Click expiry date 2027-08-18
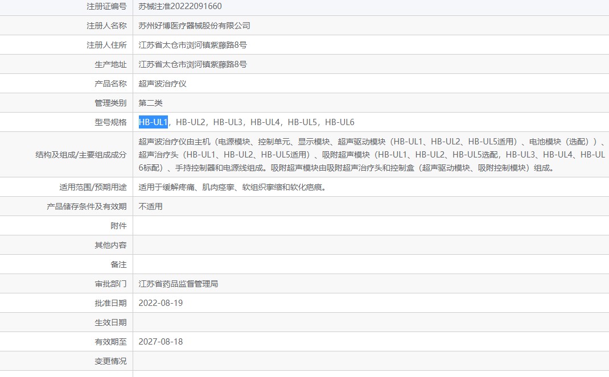The height and width of the screenshot is (377, 609). click(161, 342)
